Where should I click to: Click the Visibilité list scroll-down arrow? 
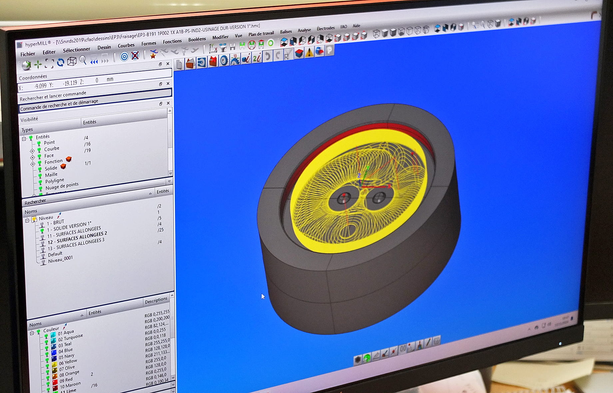point(171,173)
